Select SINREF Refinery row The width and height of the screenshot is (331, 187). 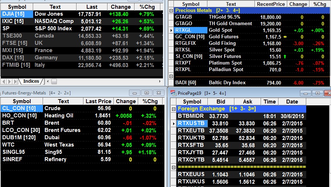click(82, 159)
